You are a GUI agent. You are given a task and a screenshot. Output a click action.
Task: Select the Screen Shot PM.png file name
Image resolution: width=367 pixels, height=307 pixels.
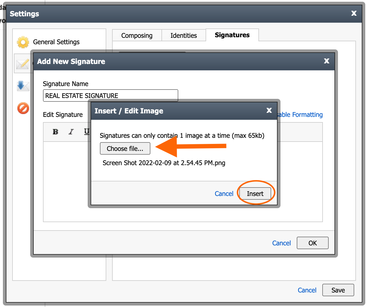(x=164, y=163)
